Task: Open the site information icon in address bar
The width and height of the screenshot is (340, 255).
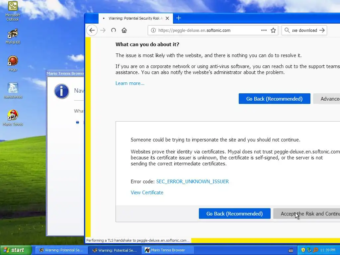Action: tap(153, 30)
